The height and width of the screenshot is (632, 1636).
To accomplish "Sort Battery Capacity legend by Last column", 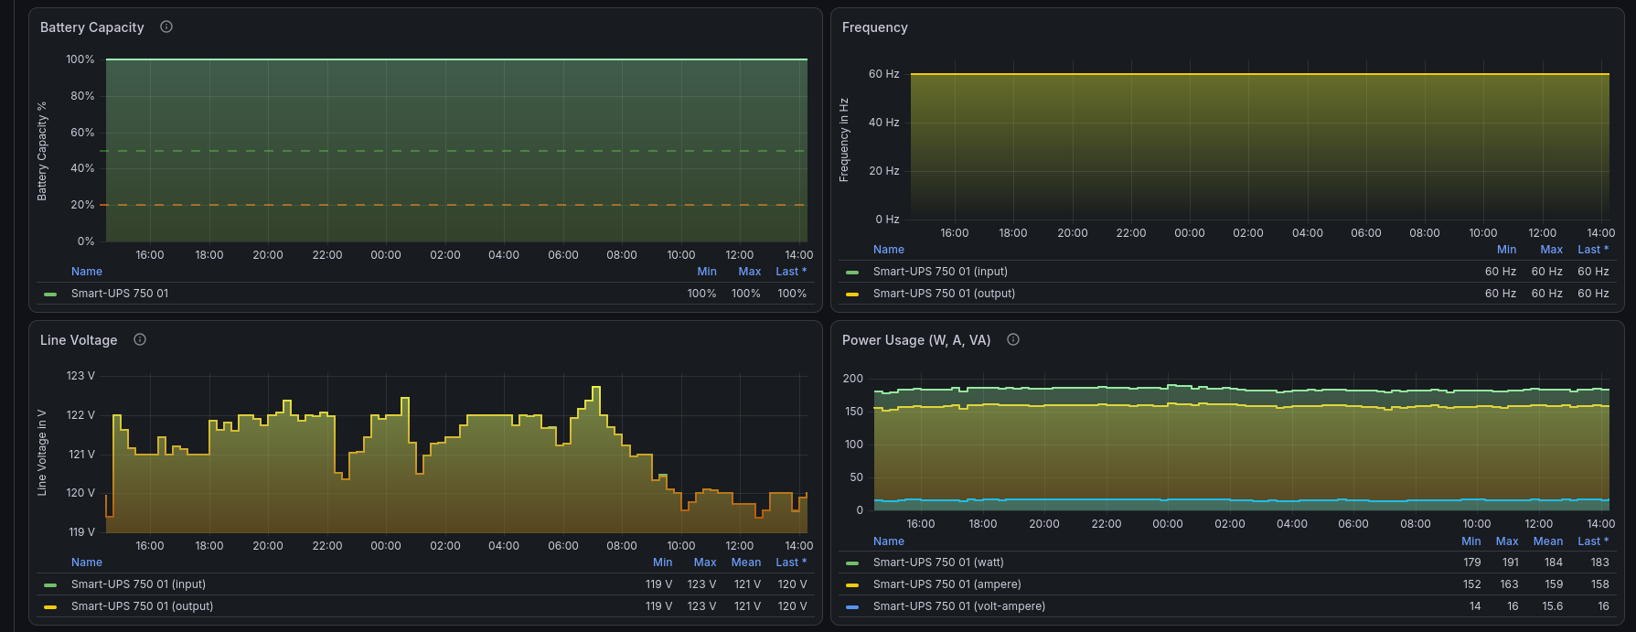I will pos(791,272).
